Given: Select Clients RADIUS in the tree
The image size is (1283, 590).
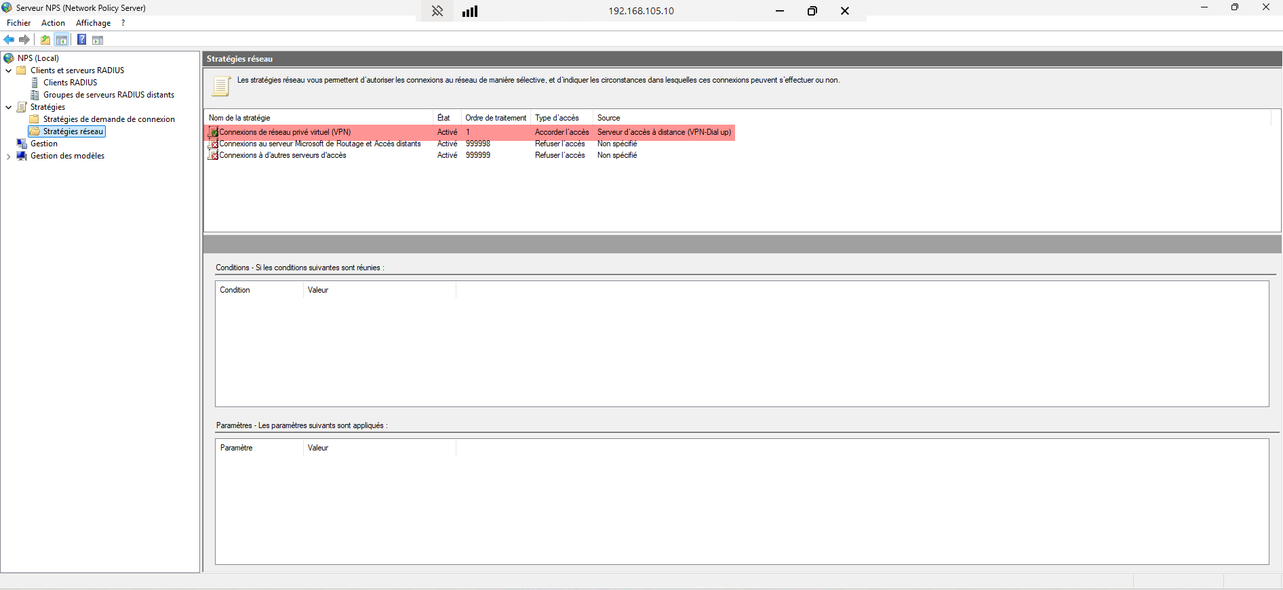Looking at the screenshot, I should [70, 83].
